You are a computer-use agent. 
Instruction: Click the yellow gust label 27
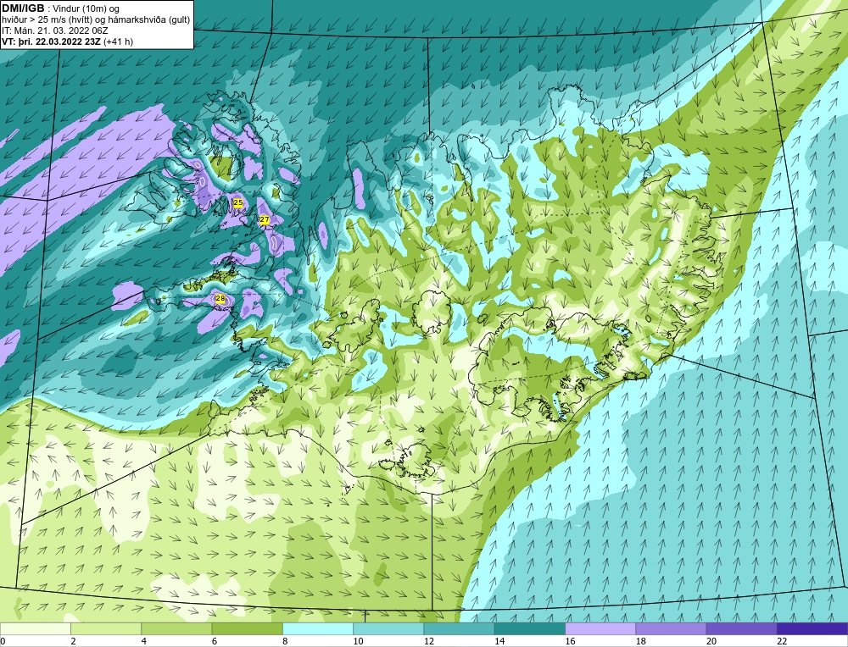click(265, 220)
